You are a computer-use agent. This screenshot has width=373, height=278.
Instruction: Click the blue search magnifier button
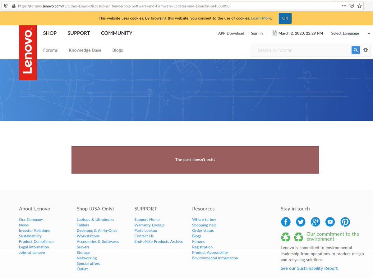[356, 50]
